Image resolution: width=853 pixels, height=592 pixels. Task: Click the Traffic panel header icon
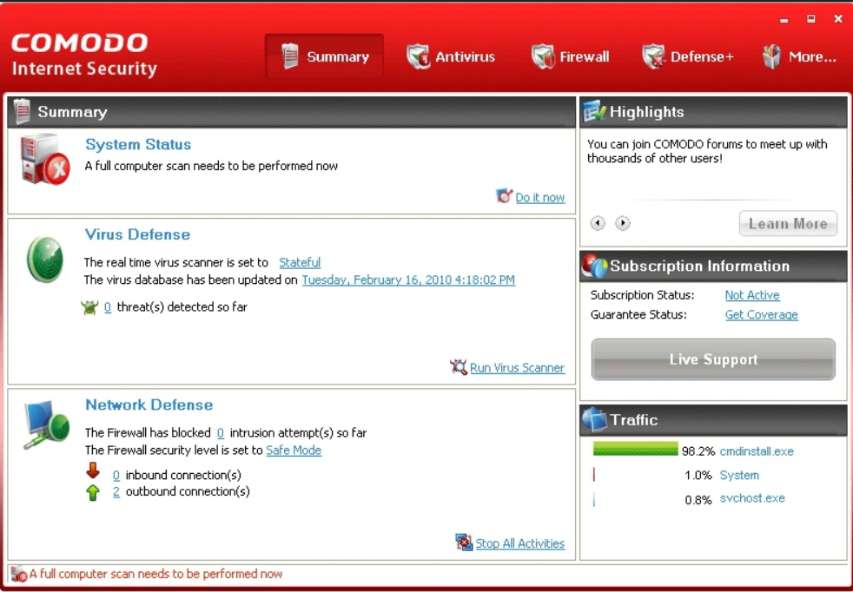click(594, 419)
